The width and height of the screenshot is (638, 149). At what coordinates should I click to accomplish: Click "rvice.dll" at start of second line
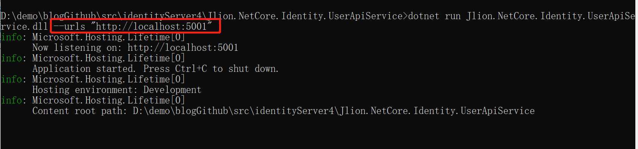tap(25, 27)
